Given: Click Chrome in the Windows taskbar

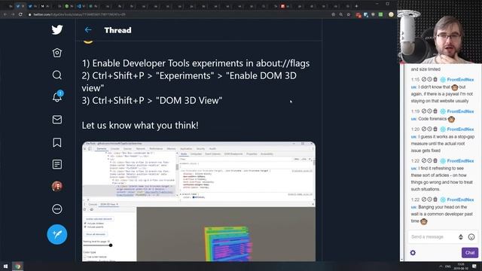Looking at the screenshot, I should click(18, 266).
